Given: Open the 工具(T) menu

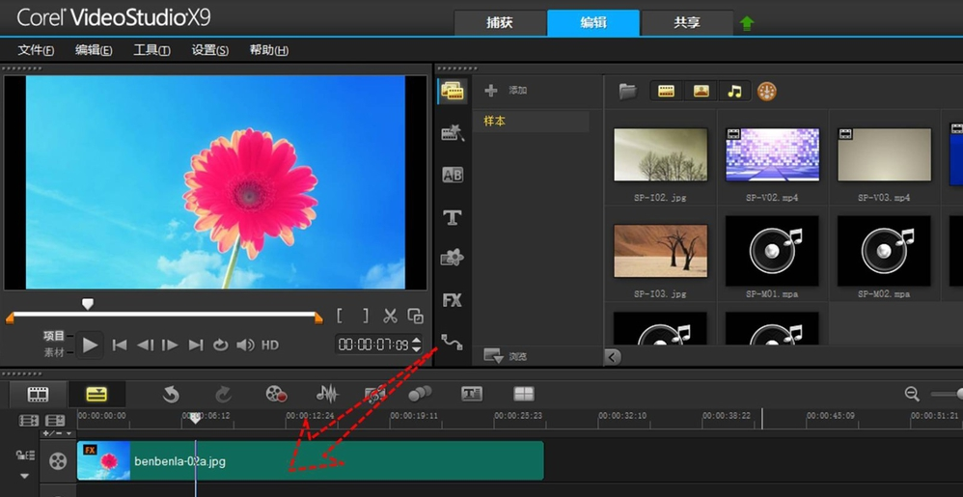Looking at the screenshot, I should point(151,50).
